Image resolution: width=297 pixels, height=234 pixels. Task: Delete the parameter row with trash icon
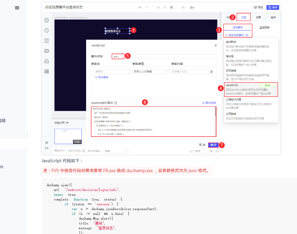point(211,71)
